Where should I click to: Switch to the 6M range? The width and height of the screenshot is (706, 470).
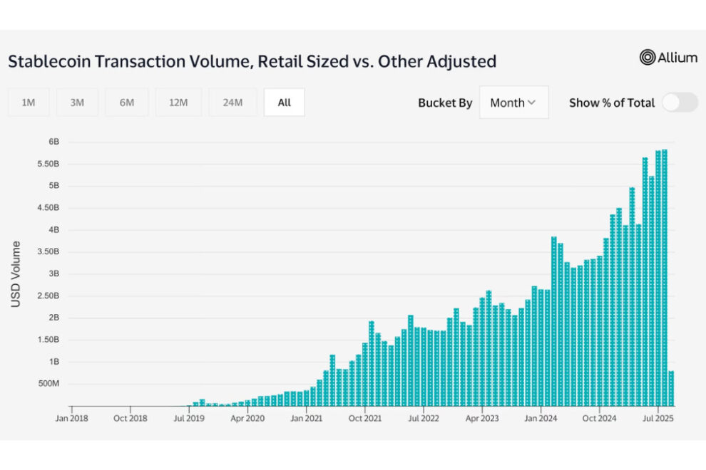(x=127, y=103)
